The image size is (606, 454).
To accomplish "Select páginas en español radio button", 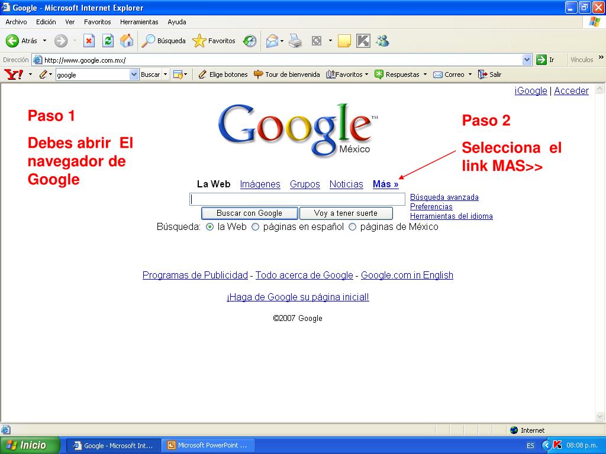I will pyautogui.click(x=256, y=227).
